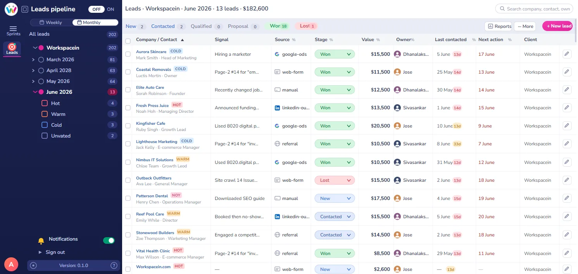Image resolution: width=578 pixels, height=274 pixels.
Task: Click the colorful app logo
Action: click(x=11, y=9)
